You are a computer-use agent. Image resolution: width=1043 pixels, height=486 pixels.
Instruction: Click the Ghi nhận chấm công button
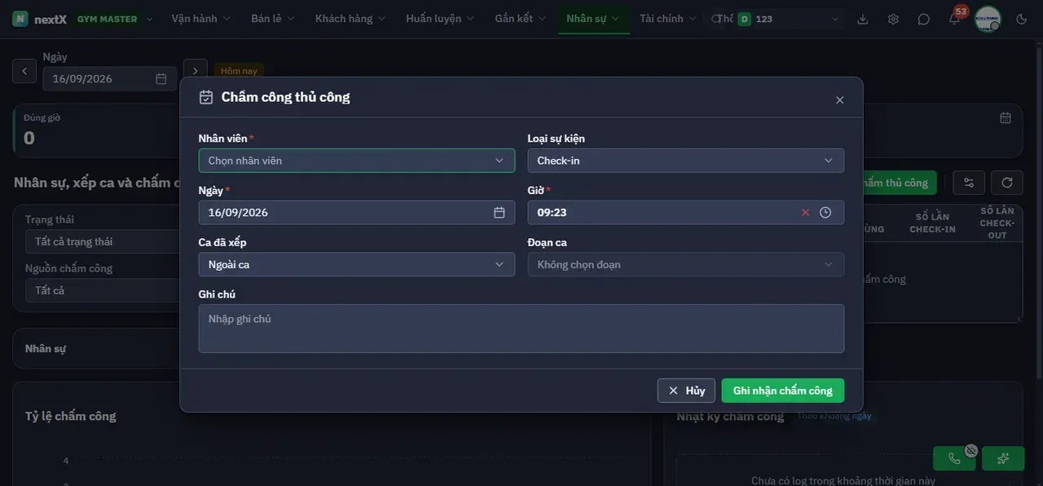(783, 391)
